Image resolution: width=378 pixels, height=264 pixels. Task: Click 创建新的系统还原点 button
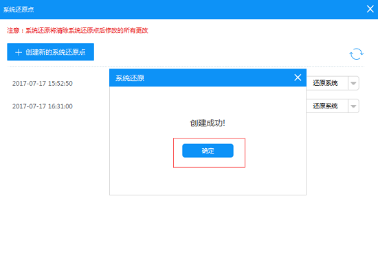point(51,52)
